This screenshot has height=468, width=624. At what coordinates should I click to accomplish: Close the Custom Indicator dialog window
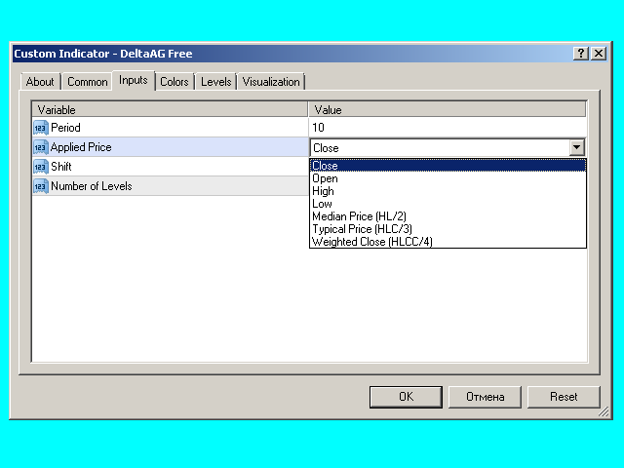click(600, 54)
